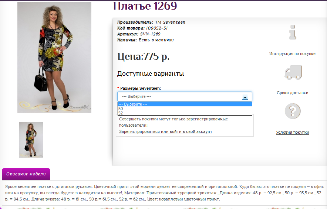Image resolution: width=327 pixels, height=209 pixels.
Task: Click the Производитель: TM Seventeen line
Action: click(151, 22)
